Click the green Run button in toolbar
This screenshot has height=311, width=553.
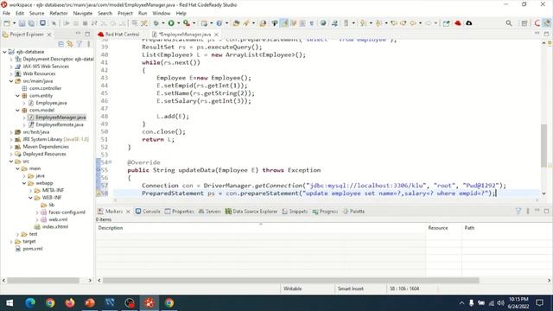171,23
